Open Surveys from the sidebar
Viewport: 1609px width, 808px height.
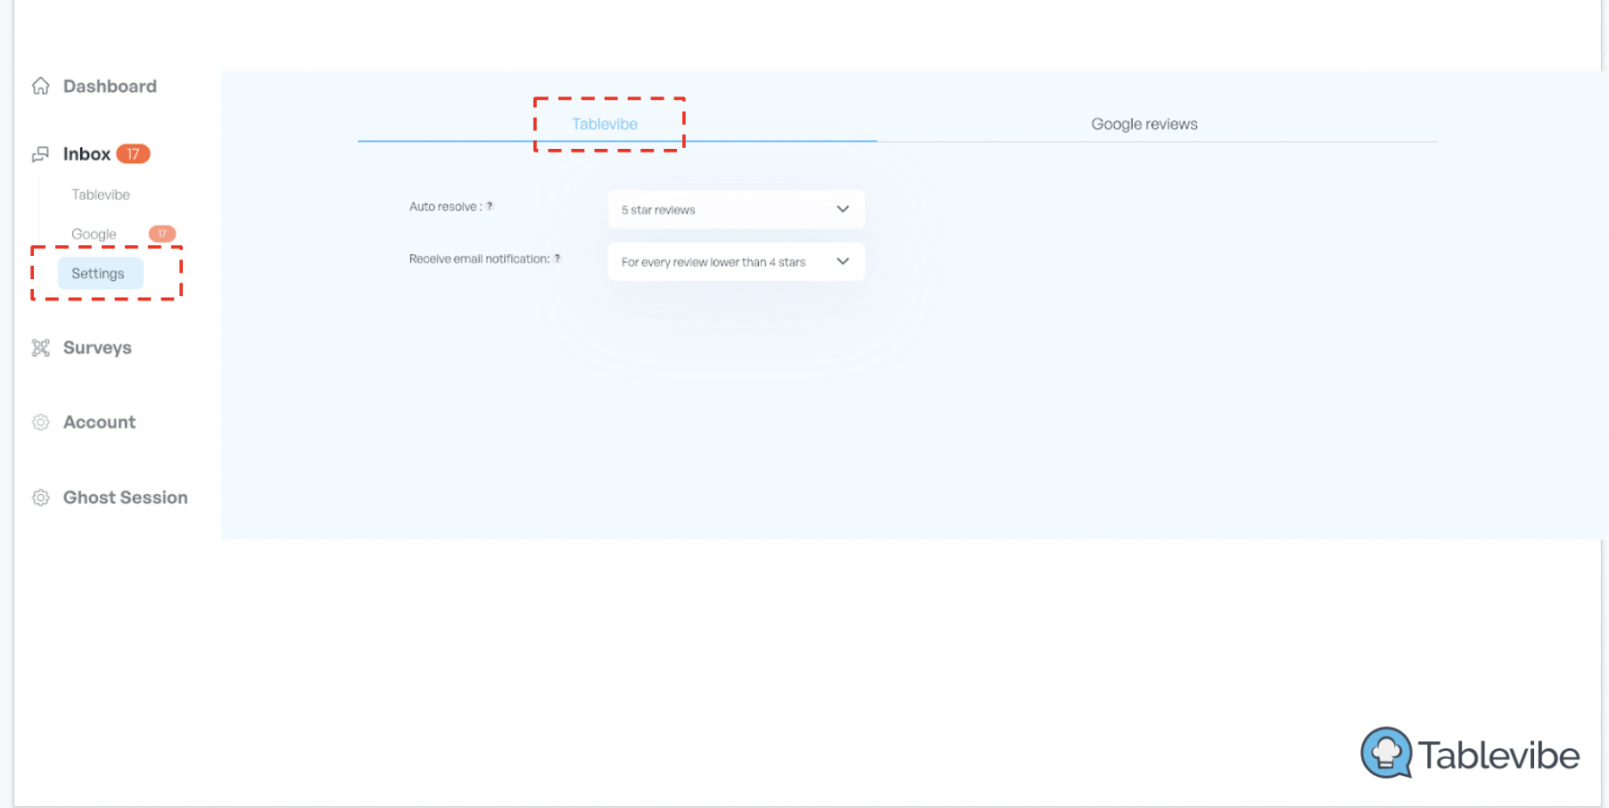point(97,348)
